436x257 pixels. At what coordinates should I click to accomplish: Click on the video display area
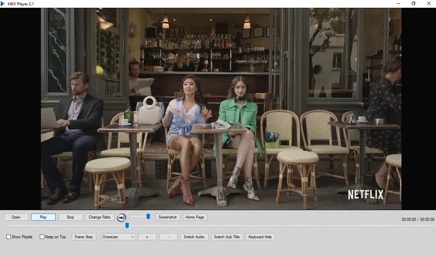click(221, 109)
